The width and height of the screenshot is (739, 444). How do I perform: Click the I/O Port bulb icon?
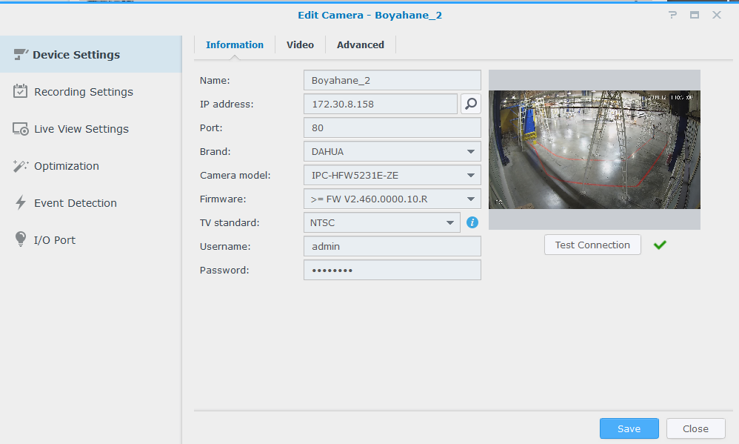coord(21,240)
